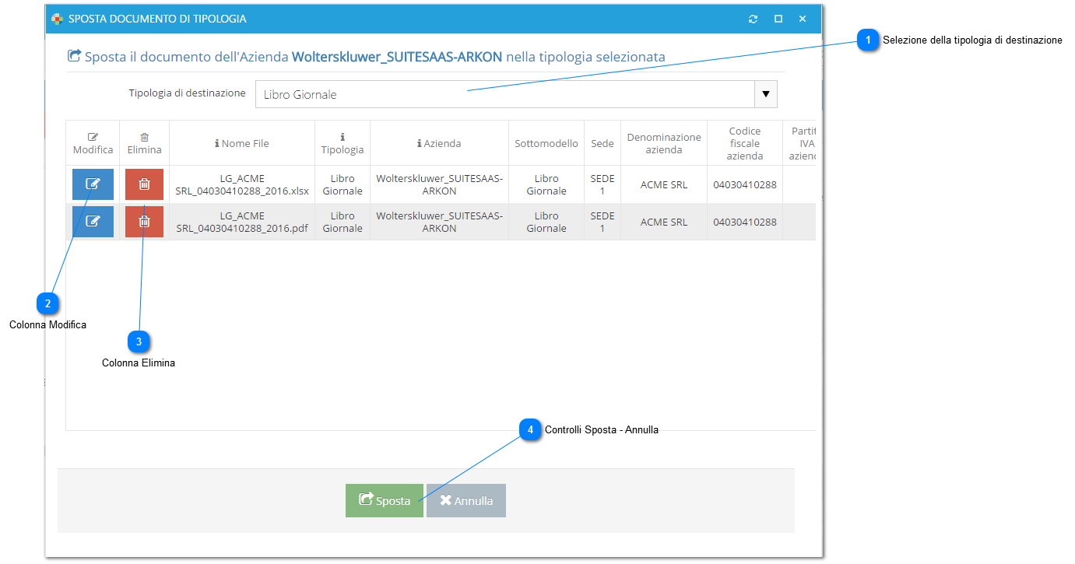
Task: Maximize the Sposta Documento dialog
Action: [x=778, y=19]
